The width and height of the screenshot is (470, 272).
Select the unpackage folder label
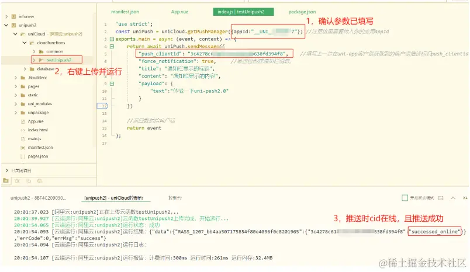click(x=38, y=113)
